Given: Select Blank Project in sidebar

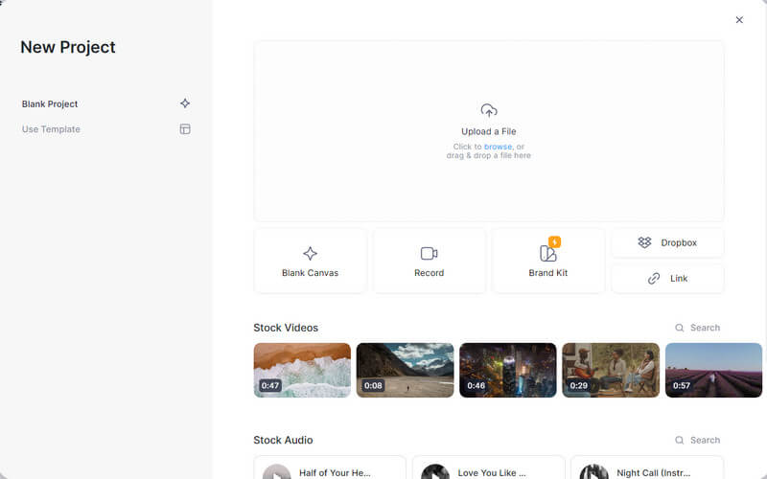Looking at the screenshot, I should [50, 103].
